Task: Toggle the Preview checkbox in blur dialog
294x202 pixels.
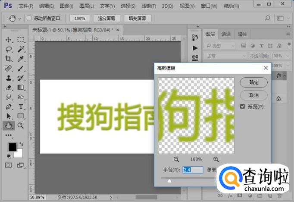Action: 242,107
